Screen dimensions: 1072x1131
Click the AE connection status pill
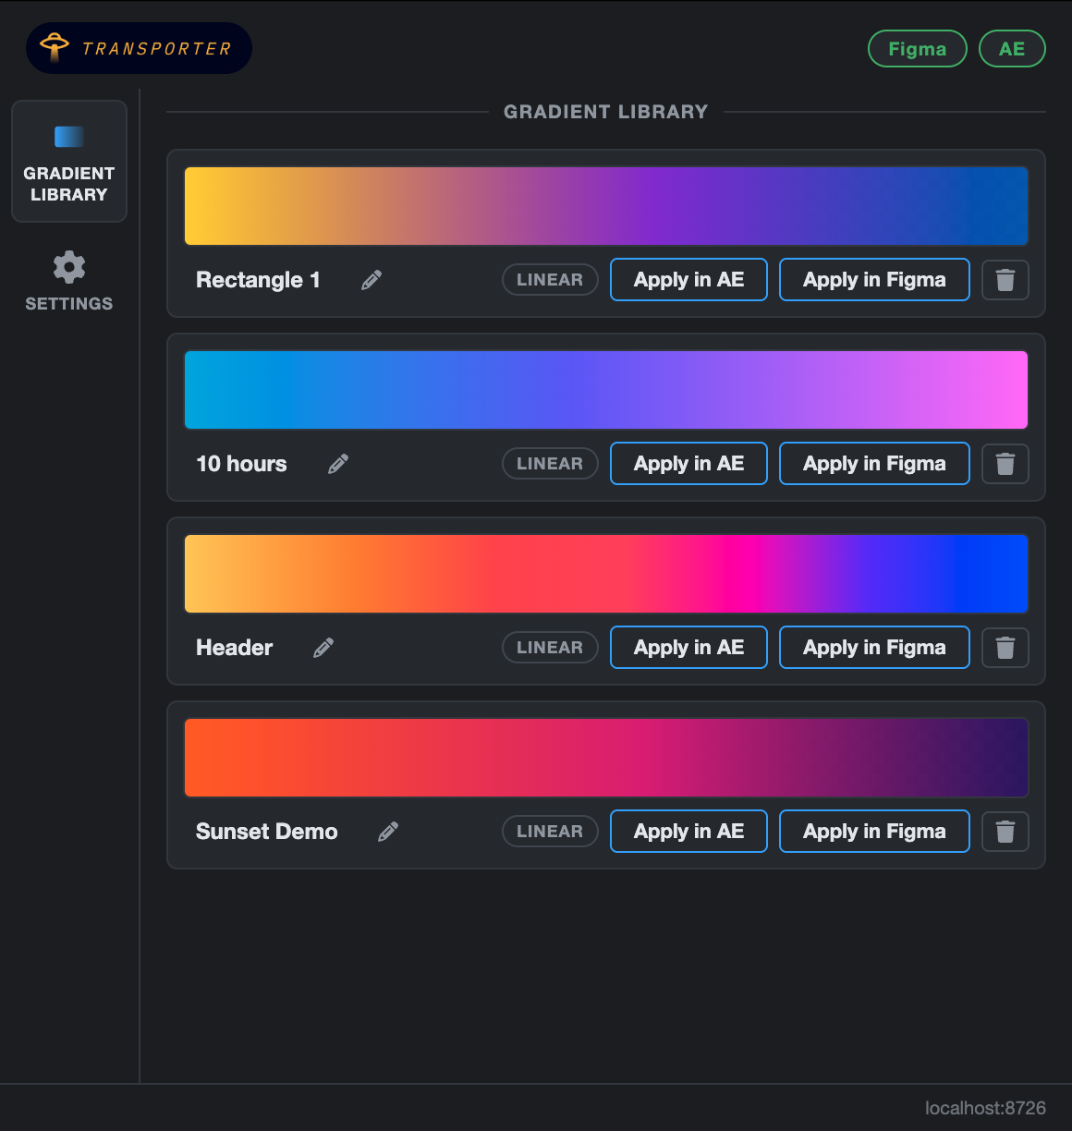(x=1012, y=49)
